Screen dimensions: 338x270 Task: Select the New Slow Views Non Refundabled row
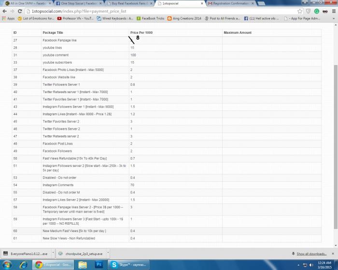point(167,238)
